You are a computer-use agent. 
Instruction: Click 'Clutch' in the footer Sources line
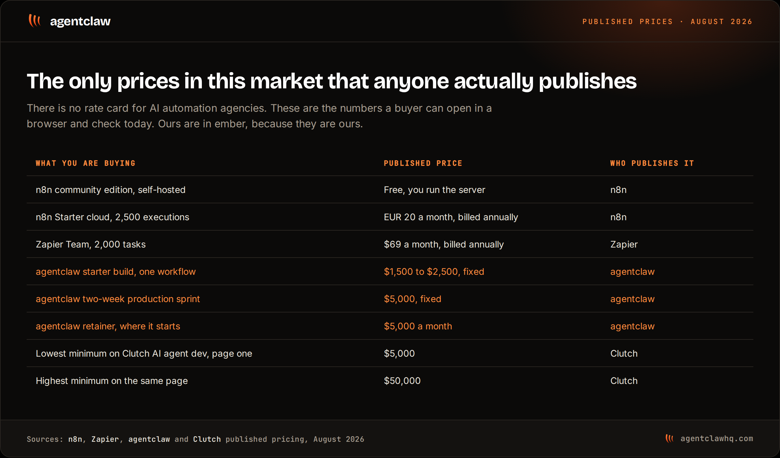[x=207, y=439]
